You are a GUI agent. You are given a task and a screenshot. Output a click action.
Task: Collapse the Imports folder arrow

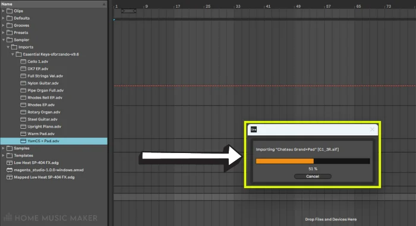click(8, 47)
